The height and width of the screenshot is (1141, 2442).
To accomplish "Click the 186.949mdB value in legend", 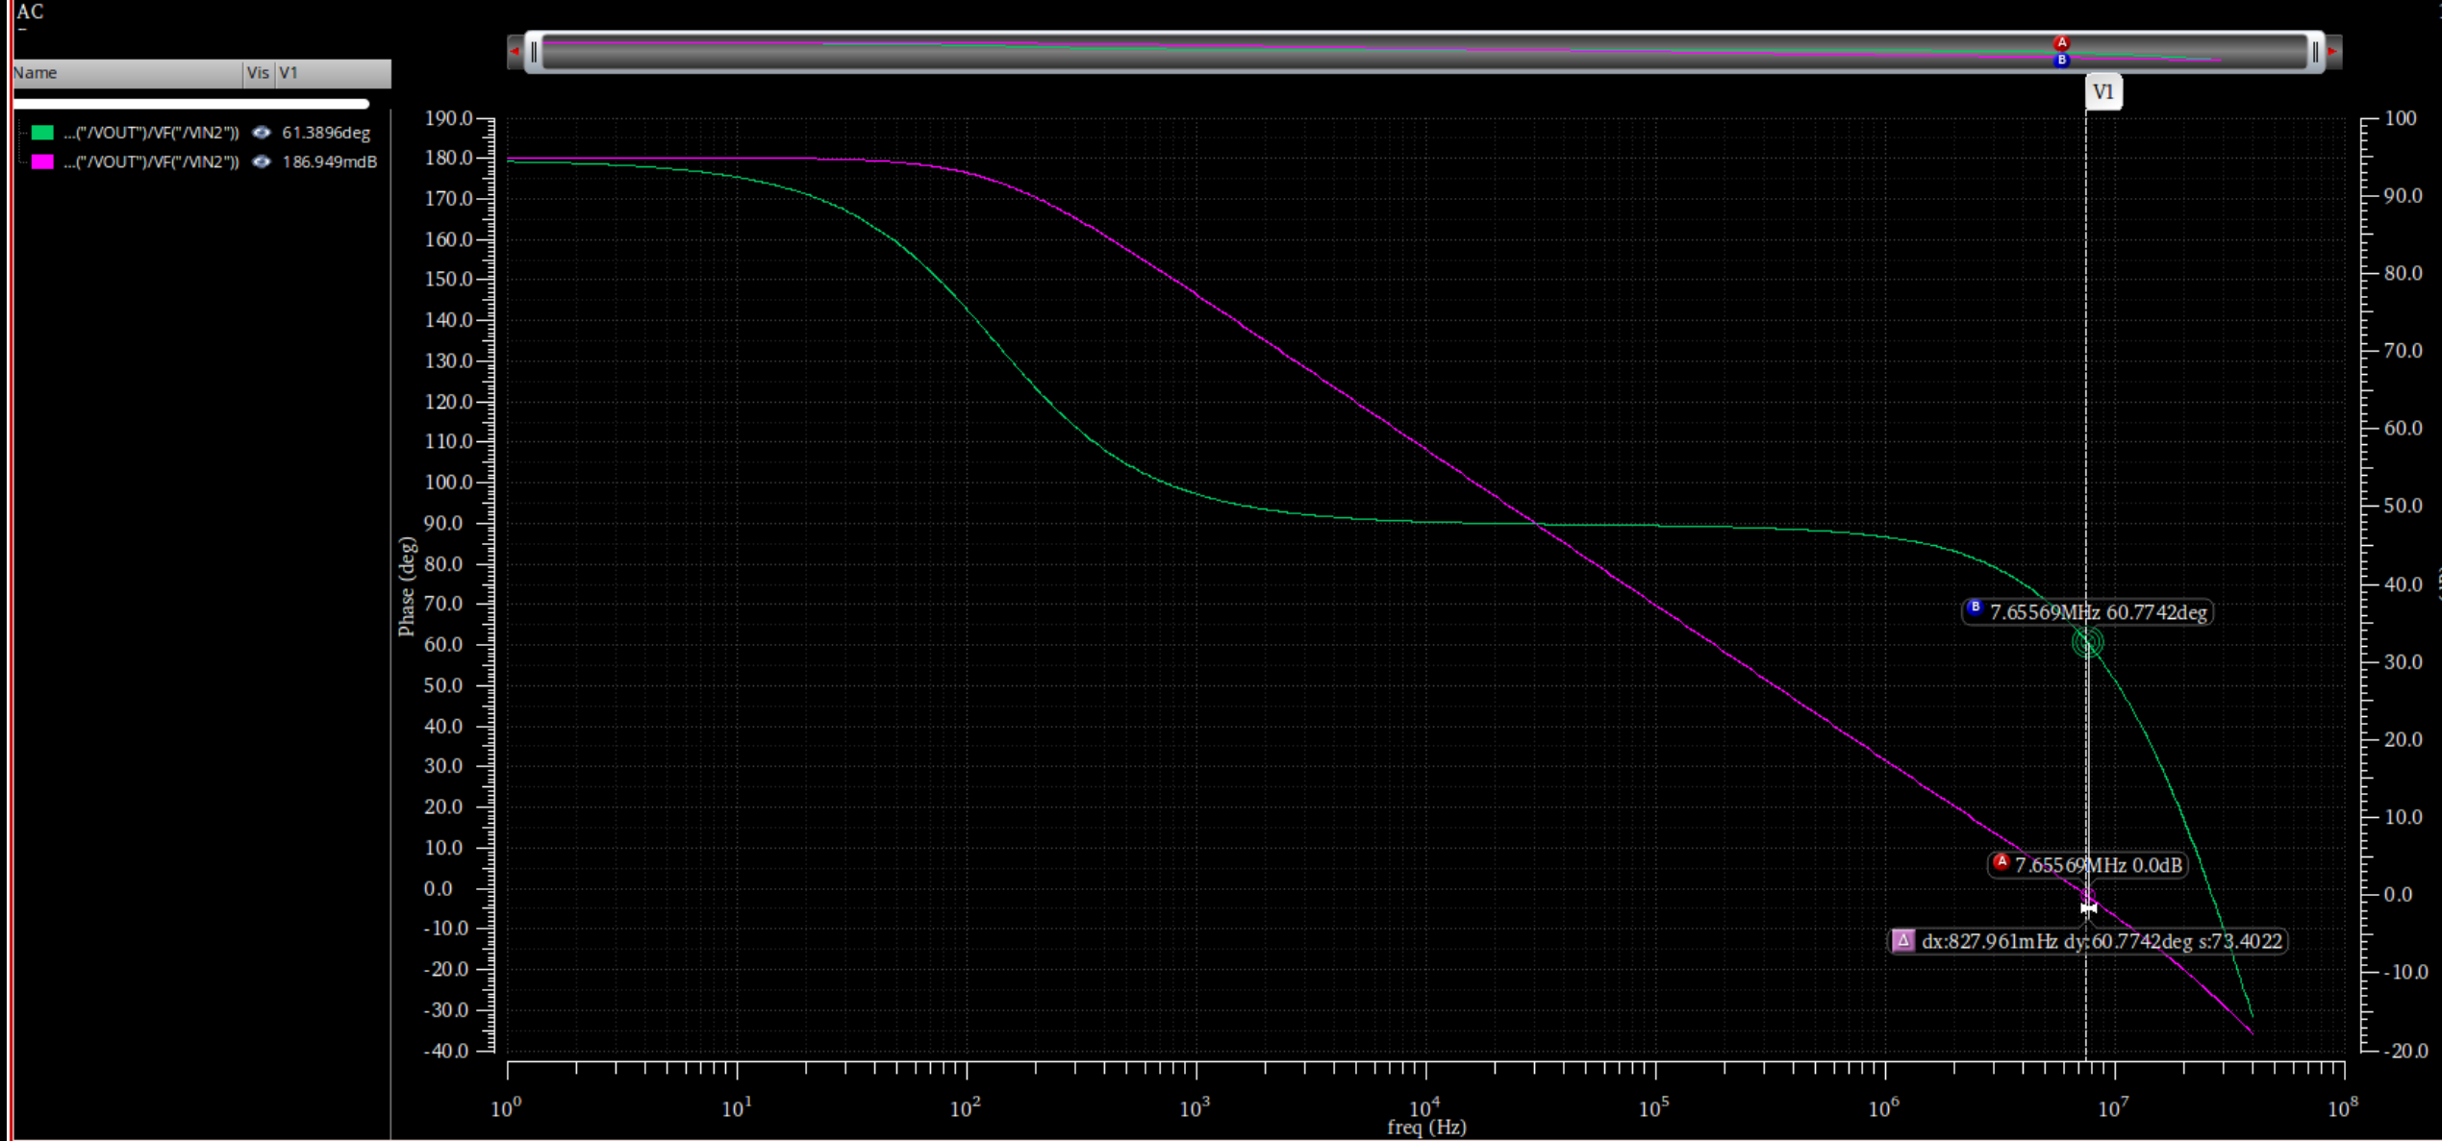I will [x=329, y=161].
